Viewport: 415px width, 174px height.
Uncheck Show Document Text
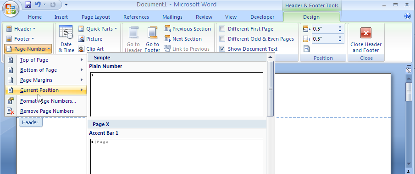pos(222,49)
